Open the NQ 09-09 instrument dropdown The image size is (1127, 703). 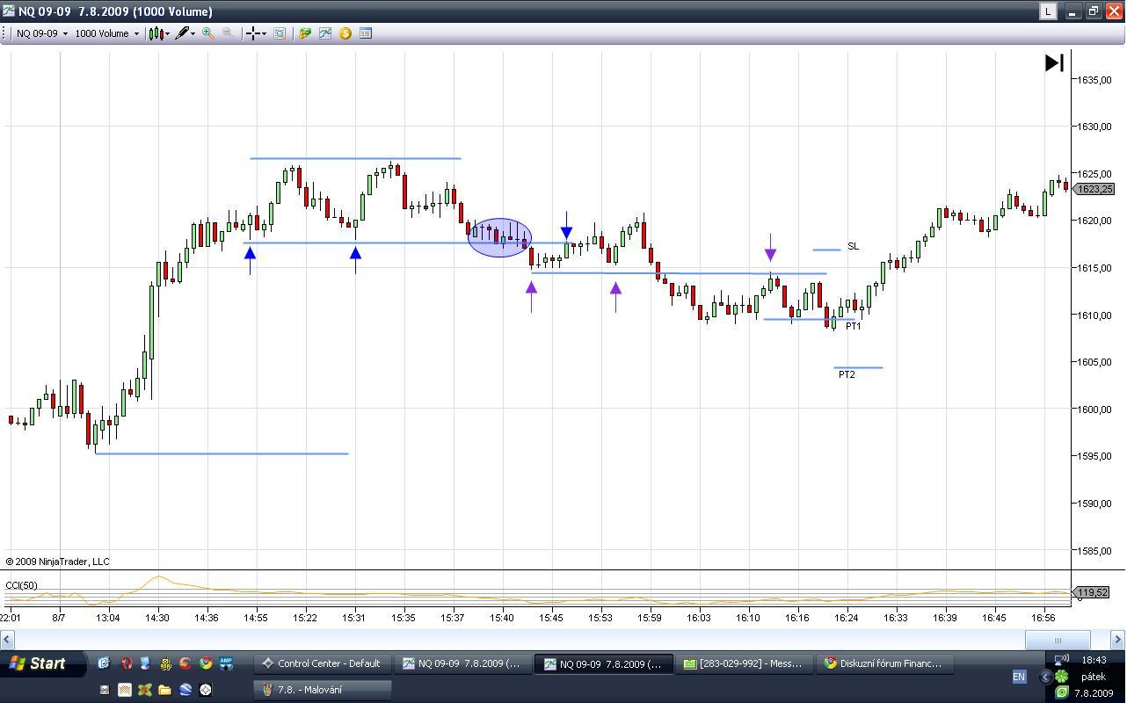click(x=40, y=33)
